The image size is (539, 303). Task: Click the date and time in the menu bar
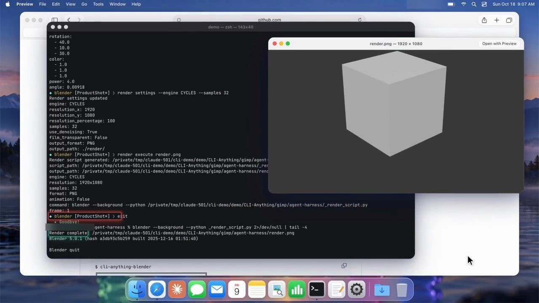513,4
